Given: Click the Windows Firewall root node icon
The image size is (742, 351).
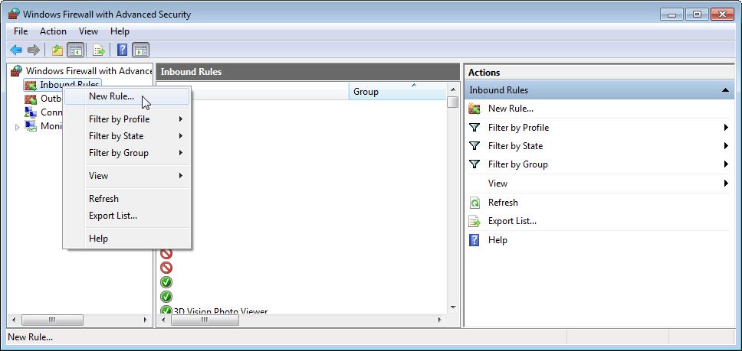Looking at the screenshot, I should (x=17, y=71).
